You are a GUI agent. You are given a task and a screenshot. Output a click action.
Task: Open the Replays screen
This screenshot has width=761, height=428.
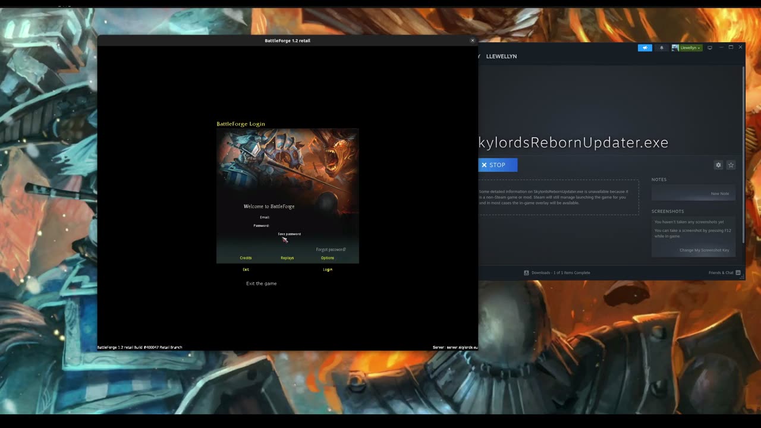click(x=287, y=258)
